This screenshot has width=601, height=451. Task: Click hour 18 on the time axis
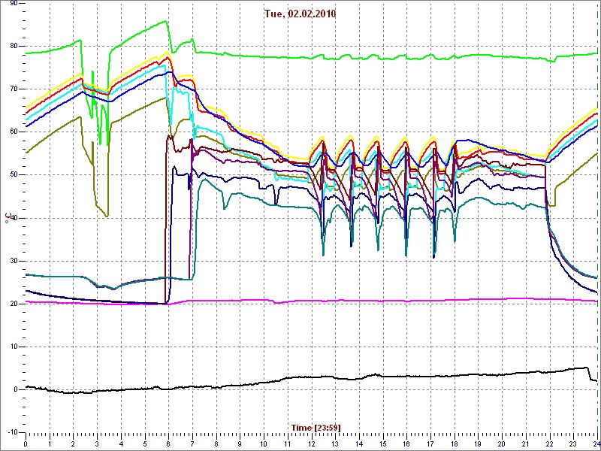point(455,443)
